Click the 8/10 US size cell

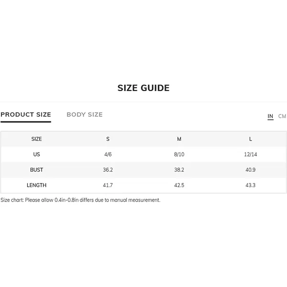(179, 155)
